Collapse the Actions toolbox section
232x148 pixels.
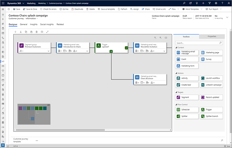[176, 73]
